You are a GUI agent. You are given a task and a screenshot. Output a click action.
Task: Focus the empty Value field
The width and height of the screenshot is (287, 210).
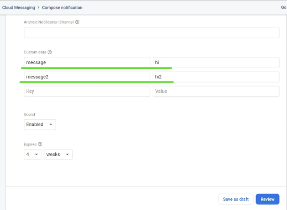coord(216,91)
